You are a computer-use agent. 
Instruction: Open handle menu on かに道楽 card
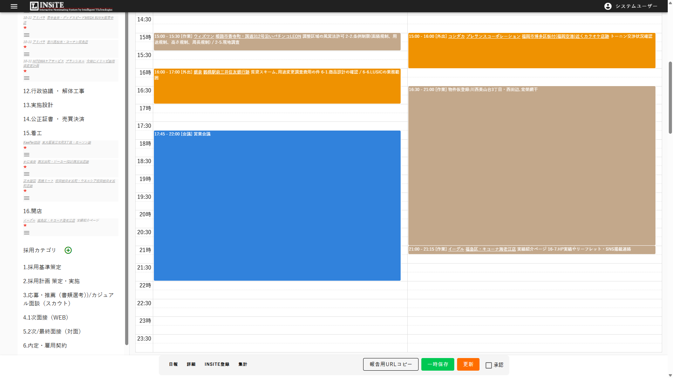(x=27, y=174)
